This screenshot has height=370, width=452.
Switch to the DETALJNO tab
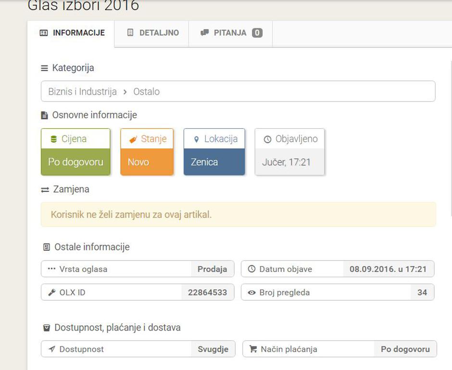click(152, 33)
